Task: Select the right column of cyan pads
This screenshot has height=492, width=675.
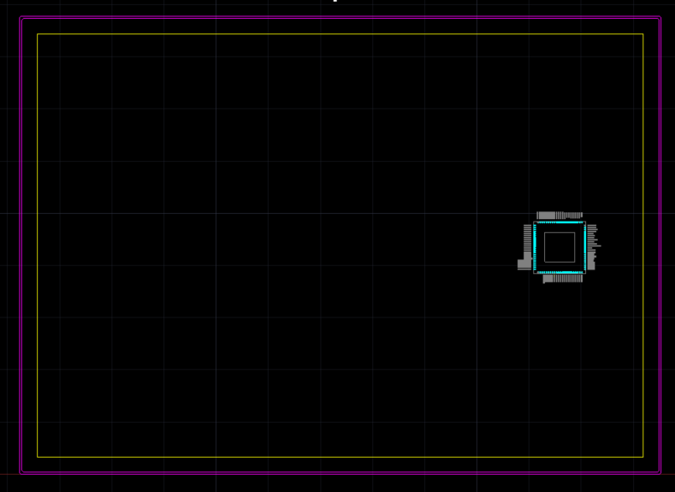Action: click(585, 247)
